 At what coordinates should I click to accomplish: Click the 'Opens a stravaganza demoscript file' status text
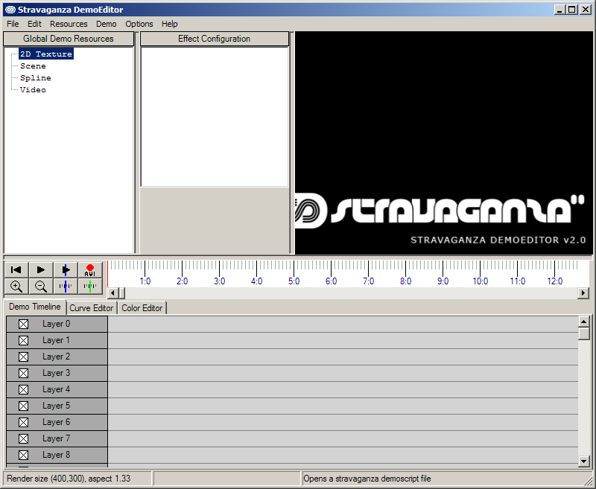[x=367, y=479]
